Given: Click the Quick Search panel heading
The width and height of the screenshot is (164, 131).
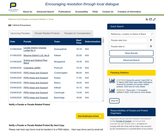Looking at the screenshot, I should pos(131,26).
